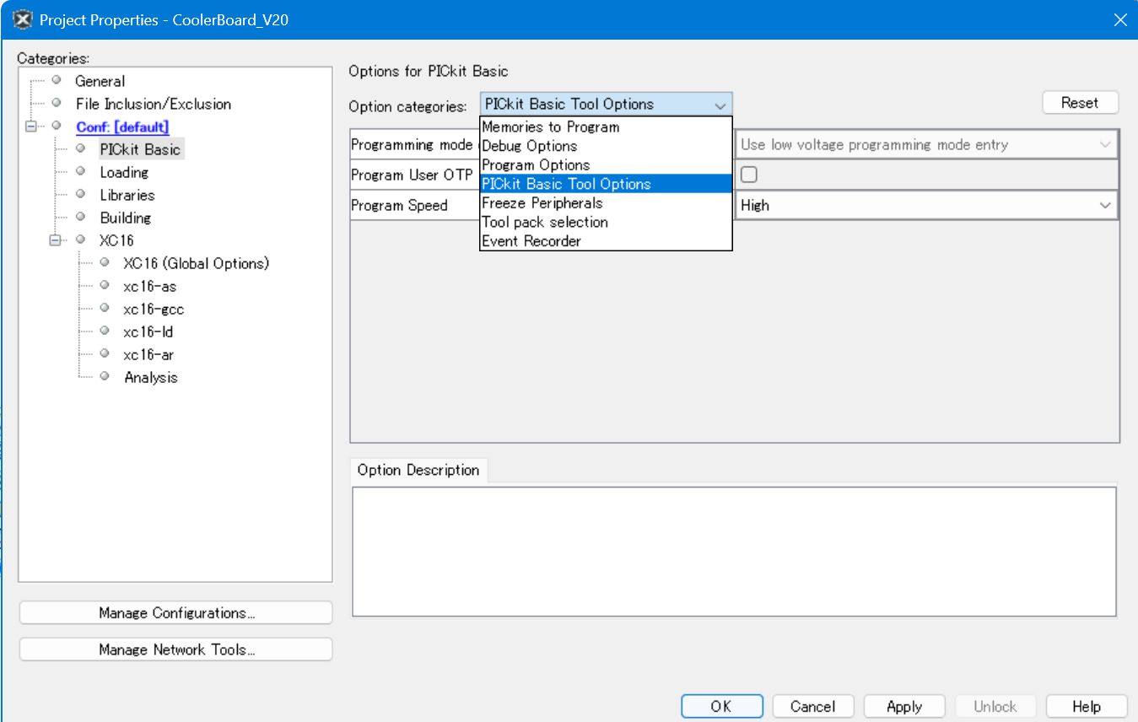Confirm with OK button

tap(721, 707)
